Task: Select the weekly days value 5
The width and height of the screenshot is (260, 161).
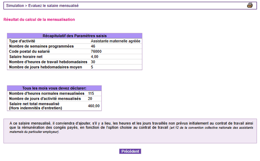Action: pos(92,67)
